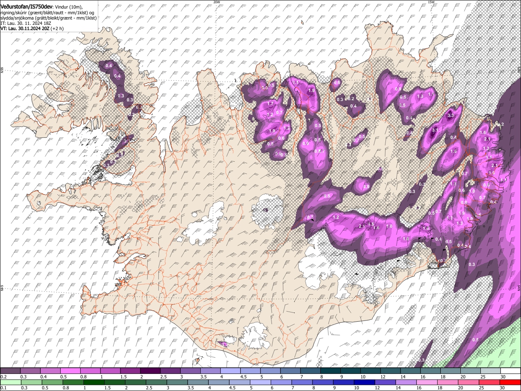The width and height of the screenshot is (521, 391).
Task: Click the valid time line 'VT: Lau. 30.11.2024 20Z (+2 h)'
Action: click(x=32, y=29)
